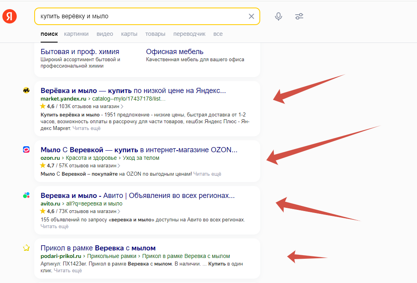This screenshot has width=417, height=283.
Task: Click 'Читать ещё' in the Yandex Market snippet
Action: [x=86, y=128]
